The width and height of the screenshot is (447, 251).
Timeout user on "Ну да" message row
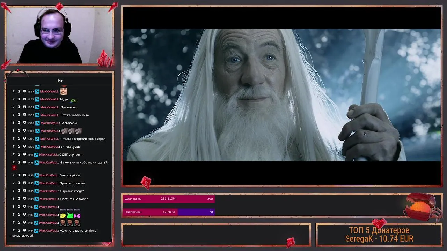tap(19, 99)
